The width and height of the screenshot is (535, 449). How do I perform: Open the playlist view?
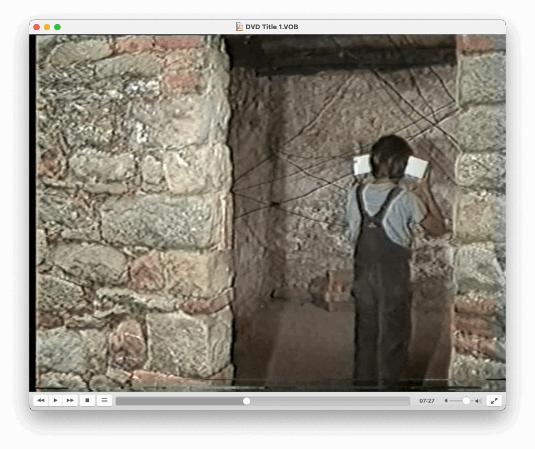point(104,400)
